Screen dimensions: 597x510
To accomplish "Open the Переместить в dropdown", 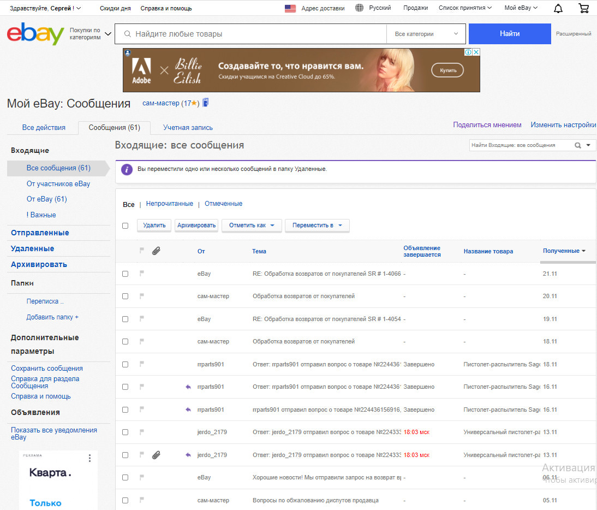I will (x=317, y=225).
